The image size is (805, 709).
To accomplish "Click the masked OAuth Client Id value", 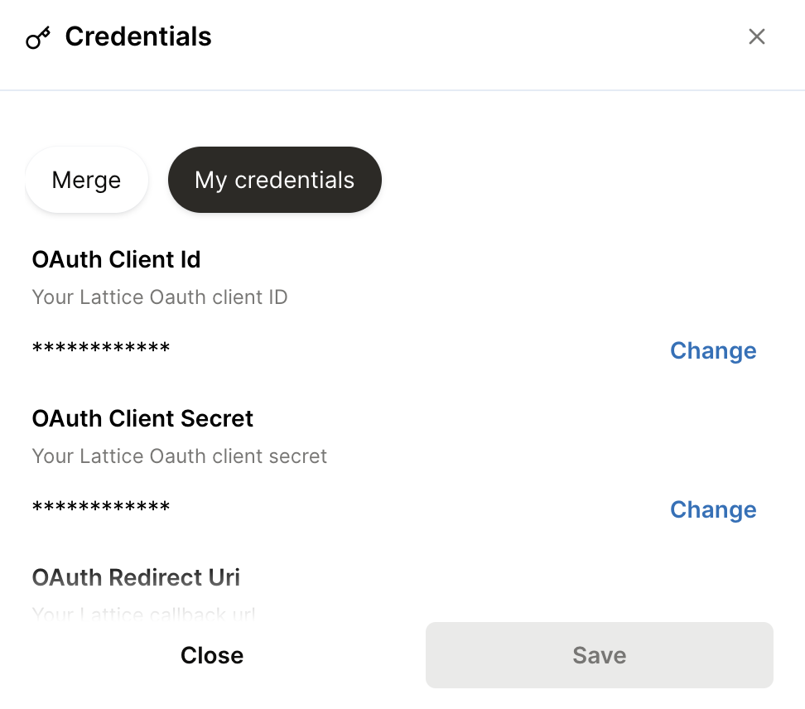I will (101, 349).
